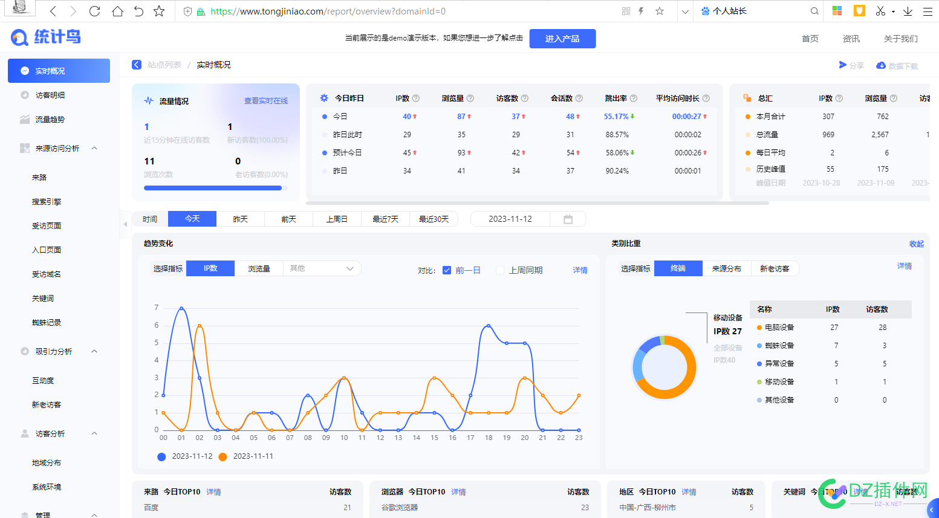Viewport: 939px width, 518px height.
Task: Select the 今天 time tab
Action: coord(192,219)
